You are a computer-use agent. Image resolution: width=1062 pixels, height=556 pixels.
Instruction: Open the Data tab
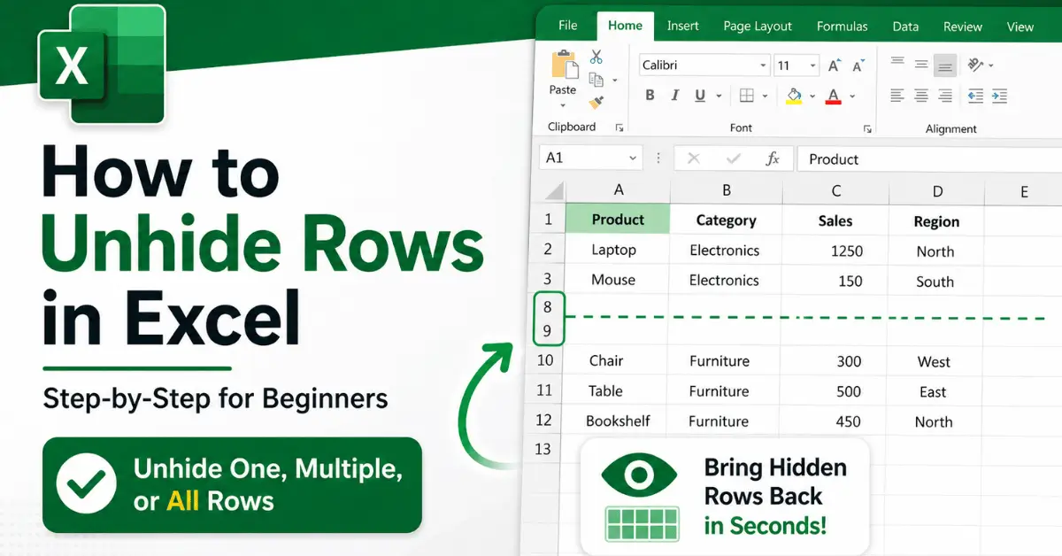point(905,27)
